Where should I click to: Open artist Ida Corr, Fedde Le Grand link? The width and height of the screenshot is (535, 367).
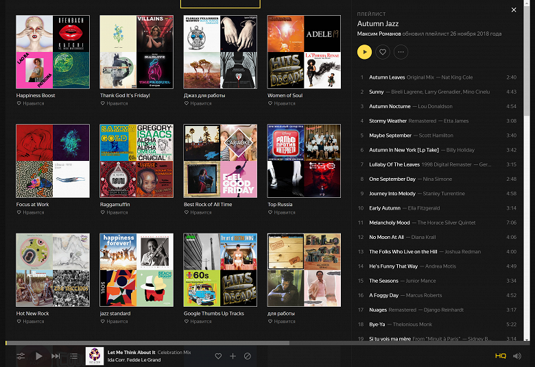134,360
